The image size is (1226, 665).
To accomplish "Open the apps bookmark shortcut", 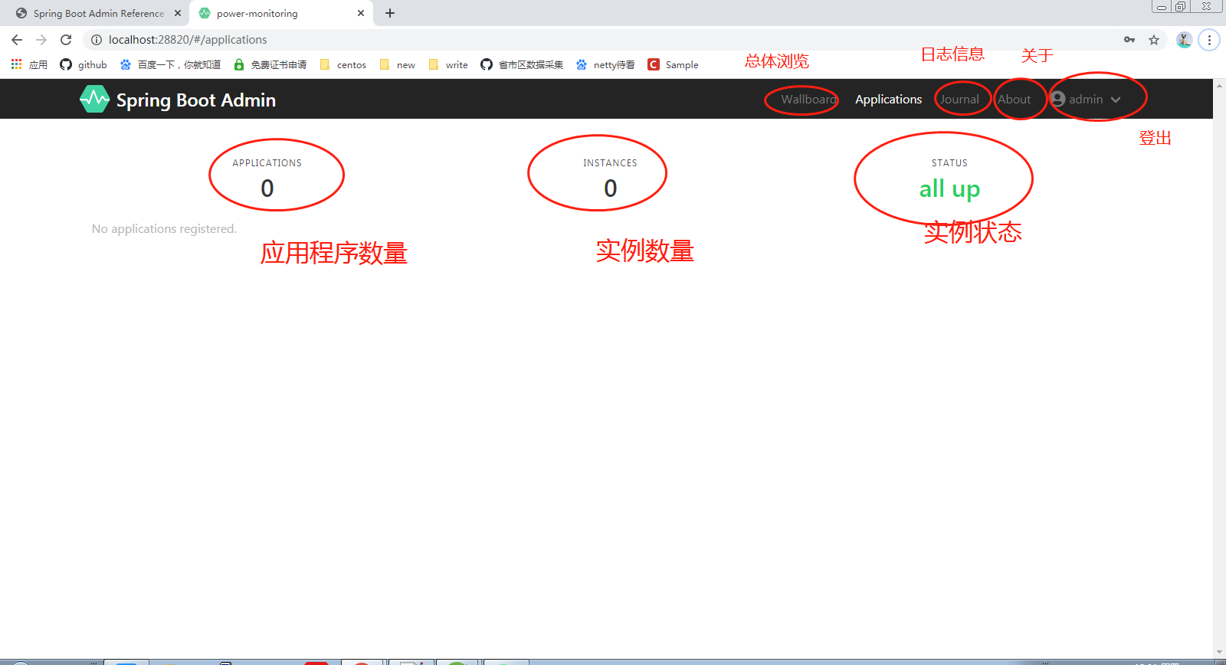I will [x=29, y=65].
